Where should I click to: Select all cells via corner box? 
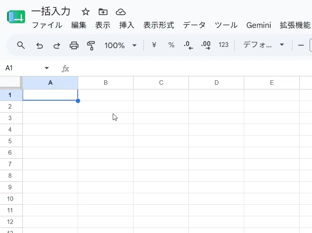coord(11,82)
